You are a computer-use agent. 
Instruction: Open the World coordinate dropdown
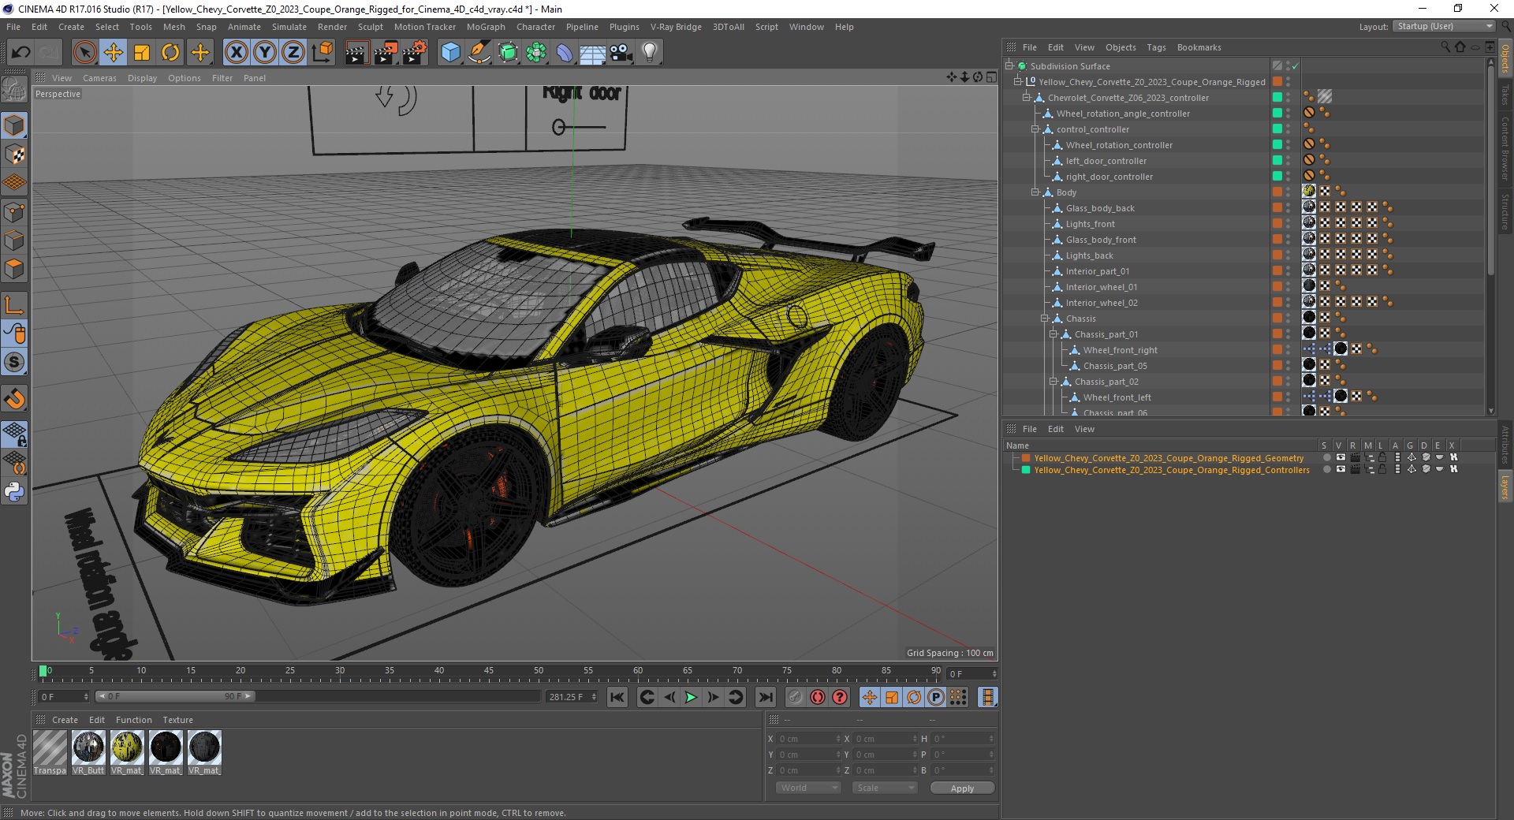tap(808, 788)
